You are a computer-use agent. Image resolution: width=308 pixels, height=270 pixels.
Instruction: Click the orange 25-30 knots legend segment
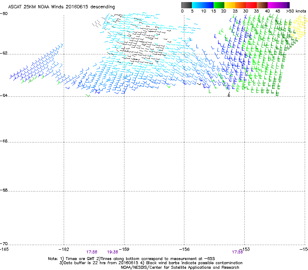tap(241, 5)
